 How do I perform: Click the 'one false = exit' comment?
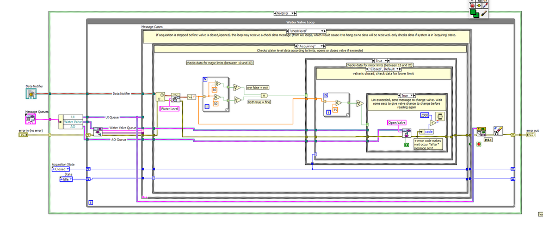[x=257, y=88]
